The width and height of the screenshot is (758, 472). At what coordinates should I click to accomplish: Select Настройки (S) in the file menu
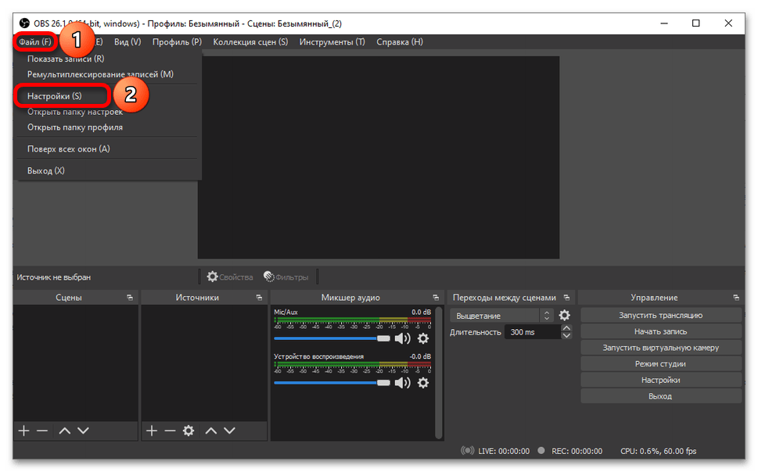coord(54,96)
